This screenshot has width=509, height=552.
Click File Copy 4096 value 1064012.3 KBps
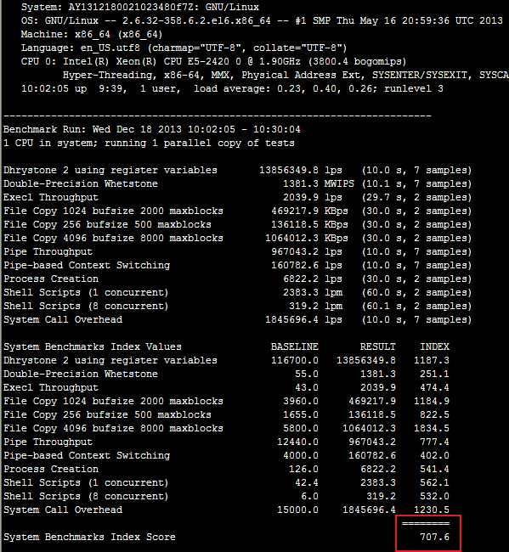tap(307, 238)
